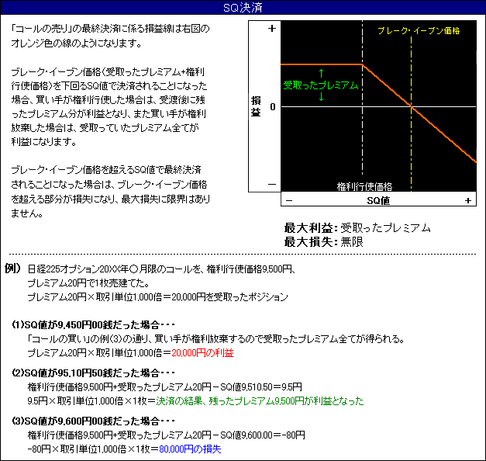Click the '最大利益:' line
This screenshot has width=486, height=461.
(x=357, y=228)
